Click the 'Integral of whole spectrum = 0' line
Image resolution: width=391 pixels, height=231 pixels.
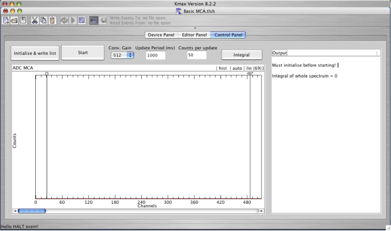[304, 76]
